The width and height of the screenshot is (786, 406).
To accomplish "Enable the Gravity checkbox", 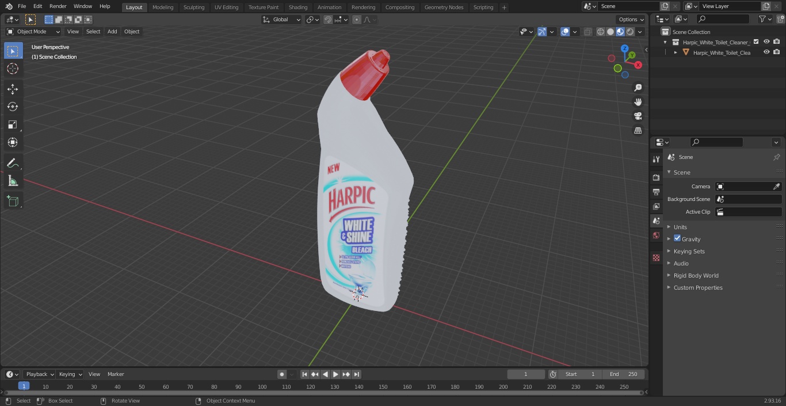I will pyautogui.click(x=677, y=238).
